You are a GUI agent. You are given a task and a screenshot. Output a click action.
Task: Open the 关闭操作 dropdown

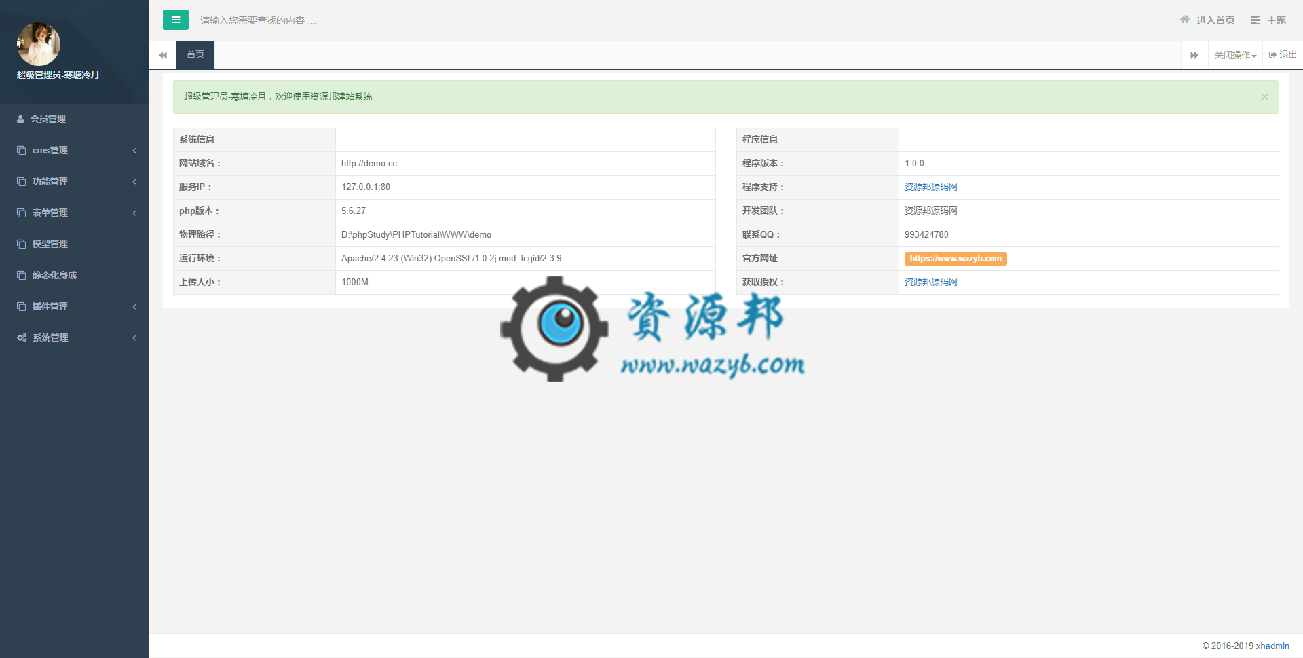pos(1235,55)
